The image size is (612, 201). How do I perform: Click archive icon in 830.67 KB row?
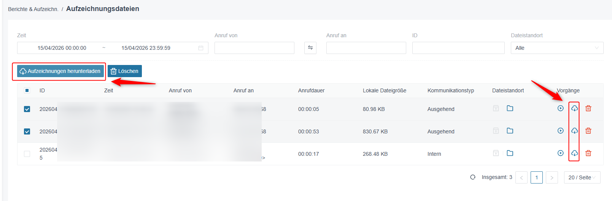coord(496,131)
